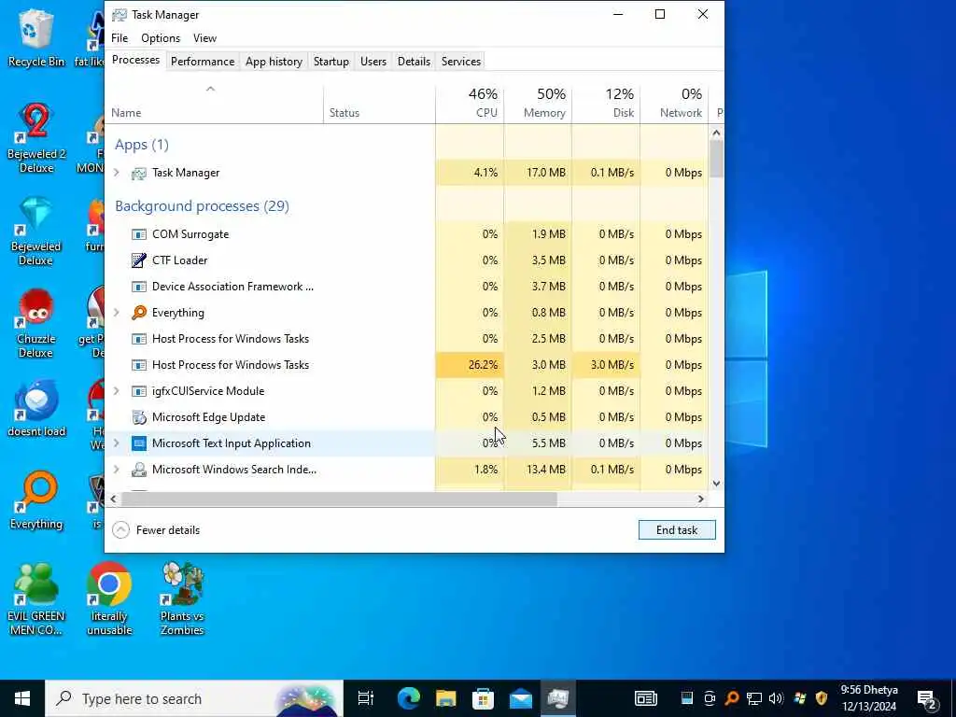
Task: Select the 2.5 MB Host Process row
Action: click(x=407, y=338)
